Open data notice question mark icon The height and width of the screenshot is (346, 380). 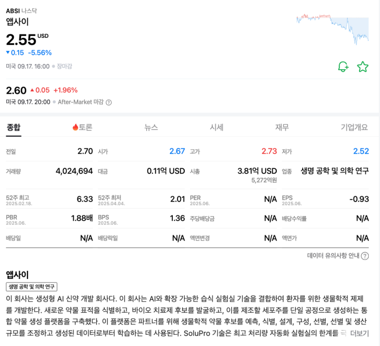[365, 256]
